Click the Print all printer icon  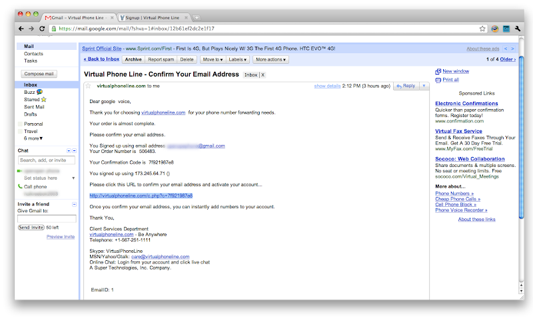coord(438,80)
